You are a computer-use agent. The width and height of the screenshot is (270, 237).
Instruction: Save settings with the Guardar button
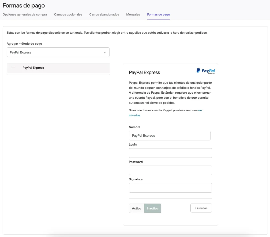[201, 208]
